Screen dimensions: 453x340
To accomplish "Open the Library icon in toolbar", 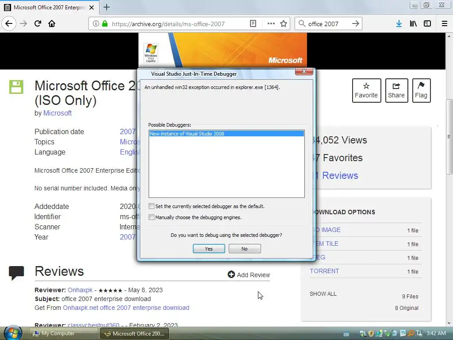I will click(x=413, y=24).
